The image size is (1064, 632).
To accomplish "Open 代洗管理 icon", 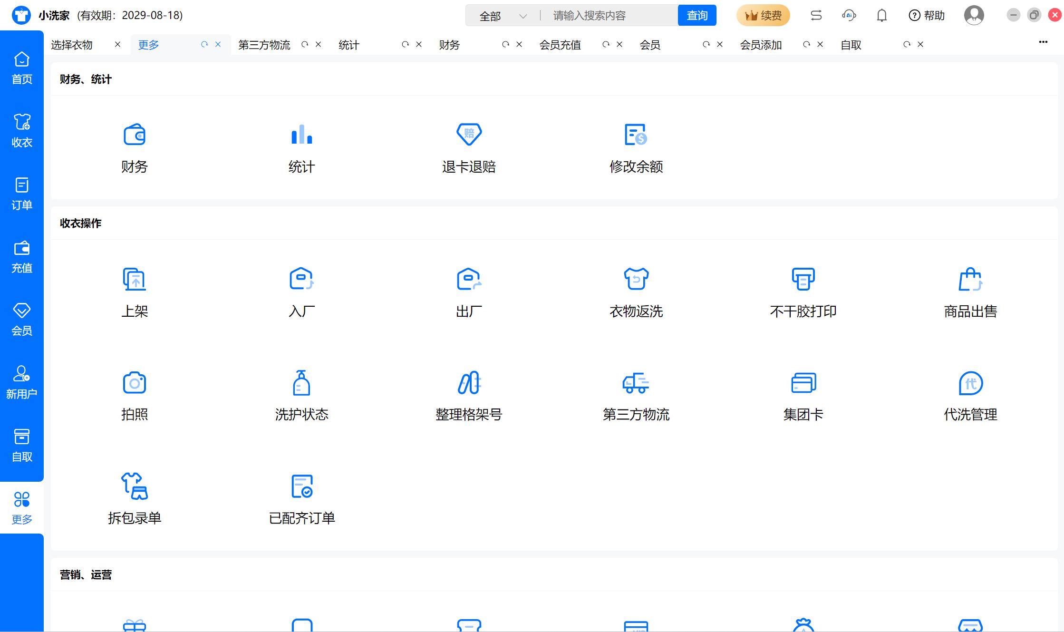I will click(970, 383).
